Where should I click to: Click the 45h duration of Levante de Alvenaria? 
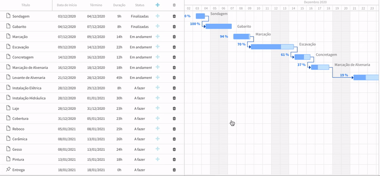click(x=119, y=78)
